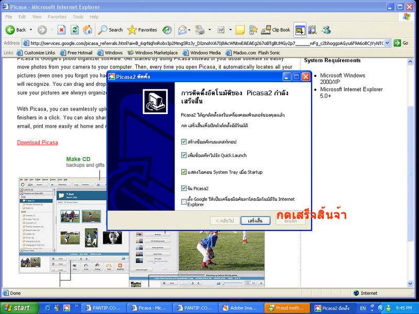Screen dimensions: 419x314
Task: Open the Windows Media link
Action: pos(202,53)
